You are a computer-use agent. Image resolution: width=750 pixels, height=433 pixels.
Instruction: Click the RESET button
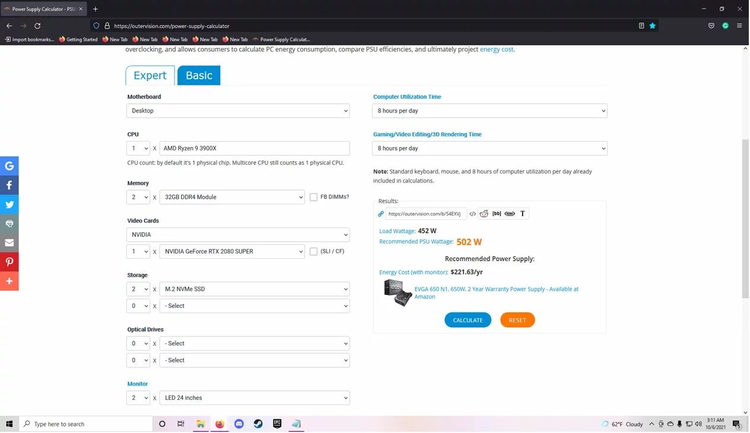(517, 320)
